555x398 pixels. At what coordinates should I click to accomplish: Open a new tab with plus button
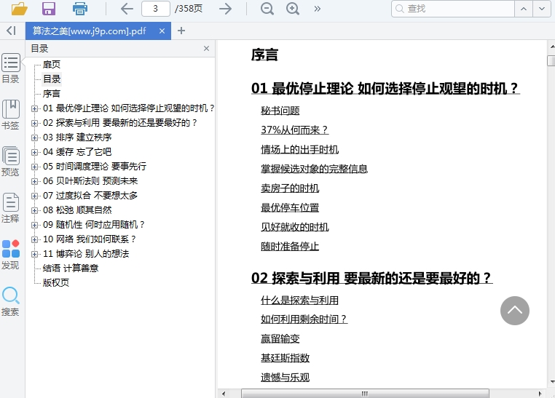(x=181, y=31)
